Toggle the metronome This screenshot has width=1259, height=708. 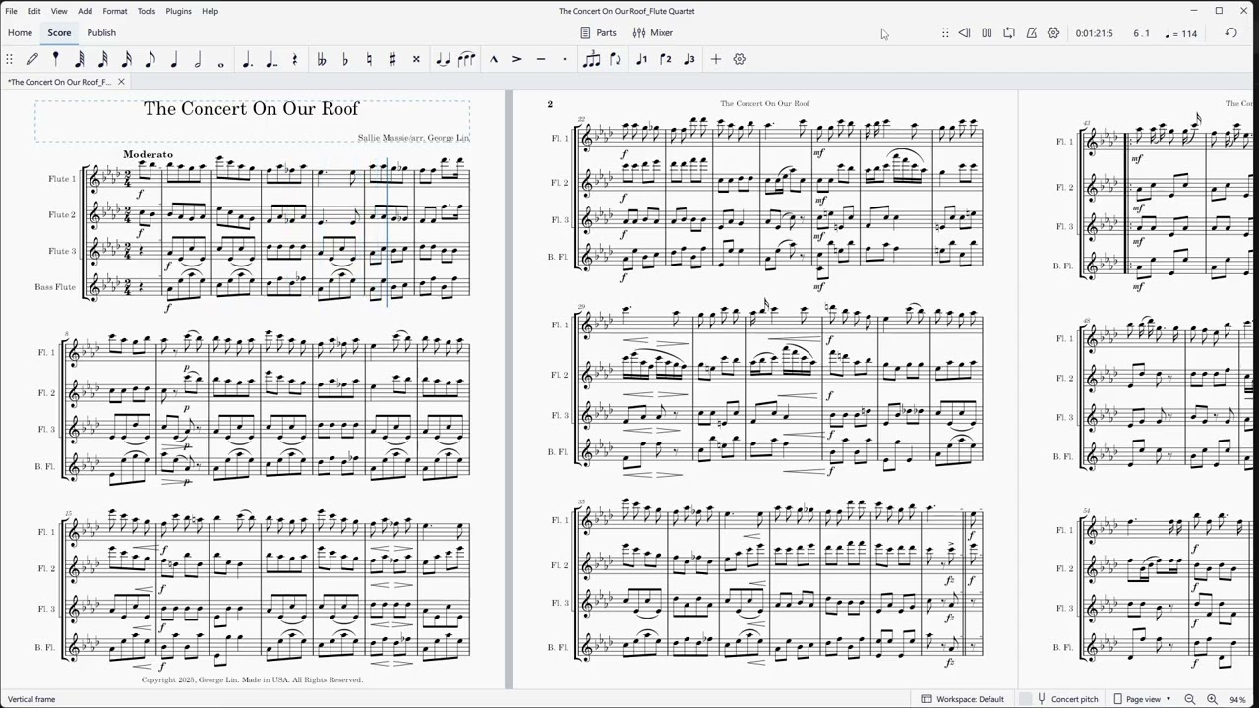pyautogui.click(x=1031, y=33)
